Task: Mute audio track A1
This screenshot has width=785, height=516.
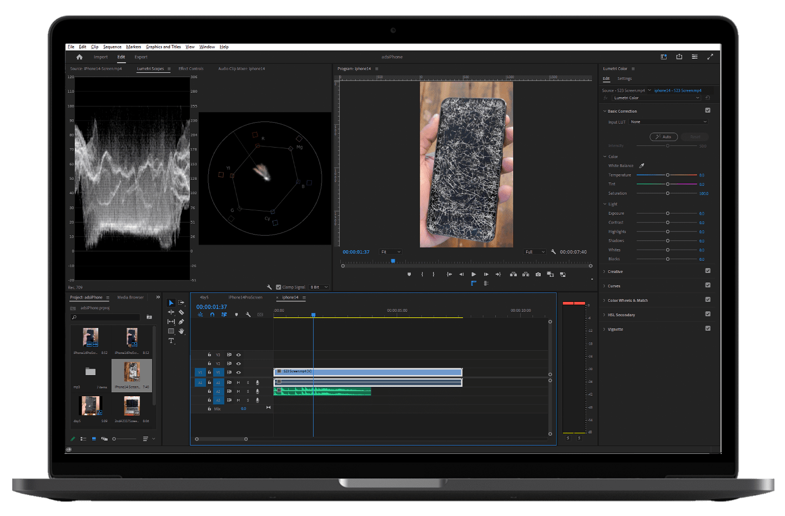Action: click(239, 382)
